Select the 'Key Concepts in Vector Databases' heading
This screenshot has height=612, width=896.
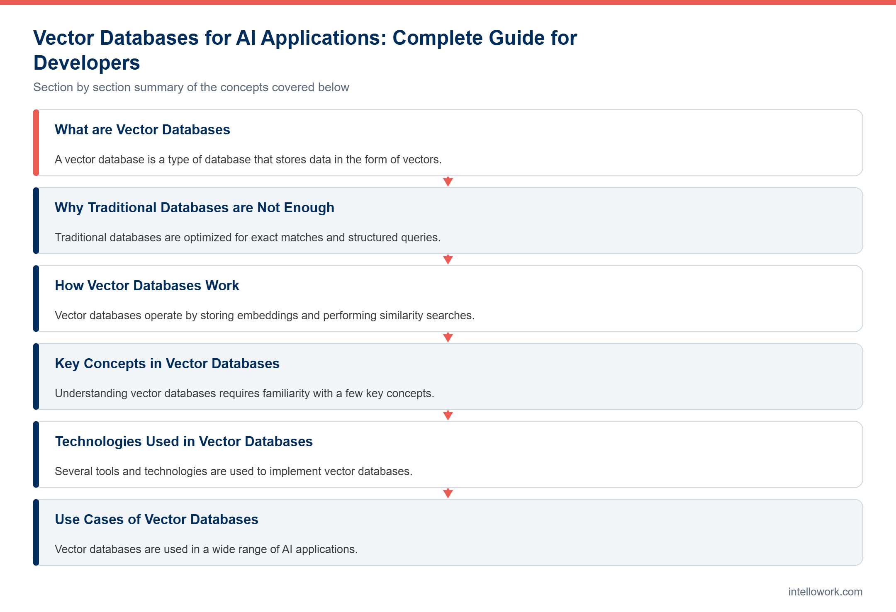coord(167,364)
